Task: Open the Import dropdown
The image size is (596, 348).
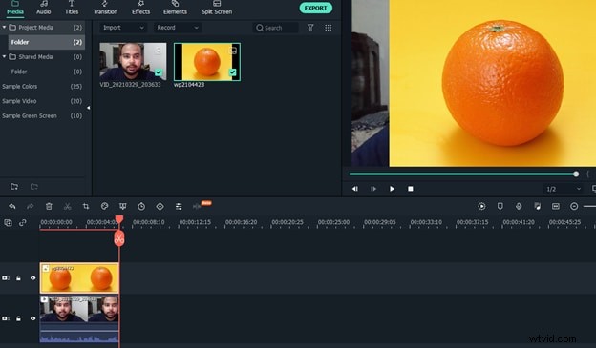Action: [123, 28]
